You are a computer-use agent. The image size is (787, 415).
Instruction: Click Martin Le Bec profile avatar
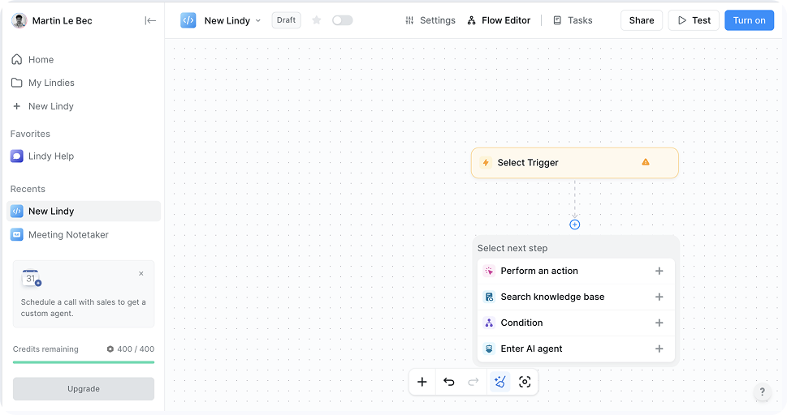tap(19, 20)
